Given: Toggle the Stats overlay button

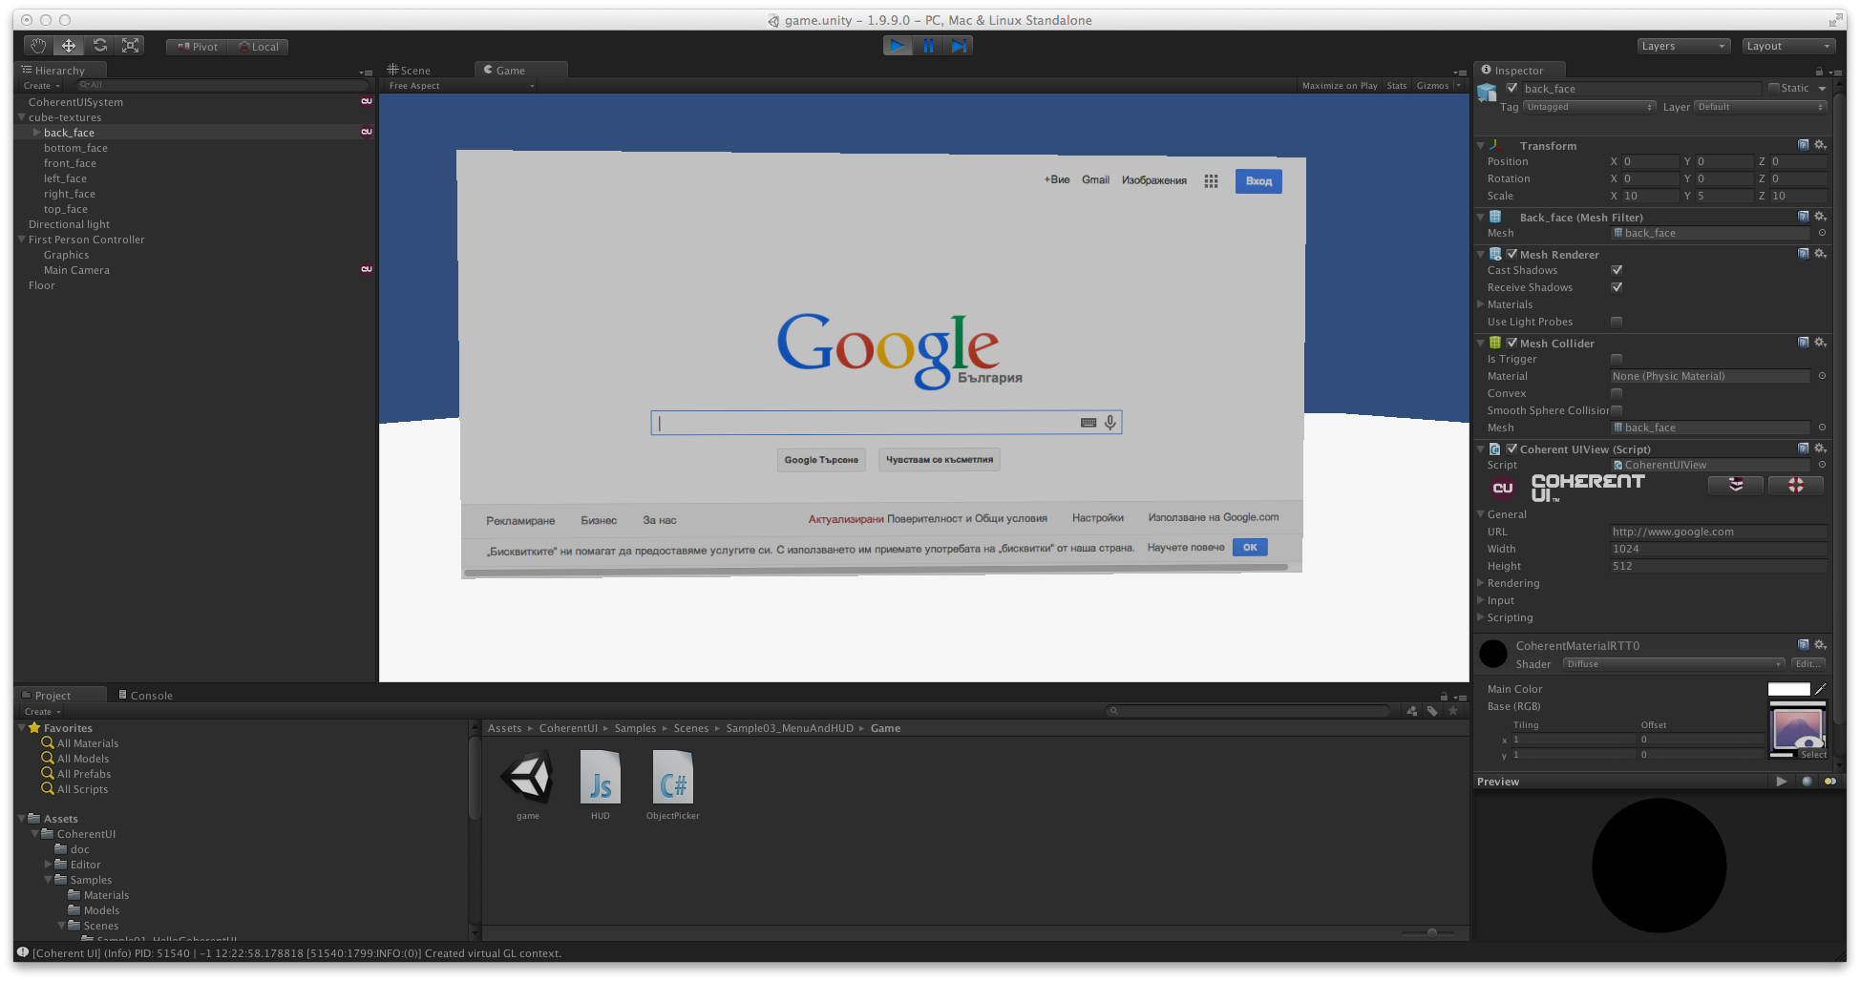Looking at the screenshot, I should (x=1397, y=86).
